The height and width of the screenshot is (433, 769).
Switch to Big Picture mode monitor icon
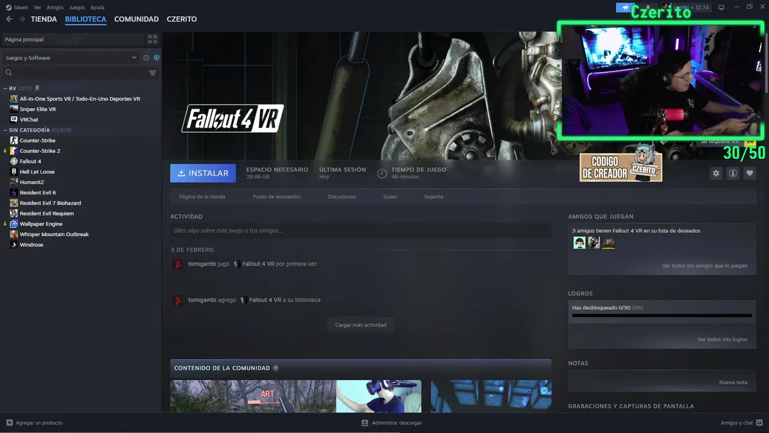722,8
